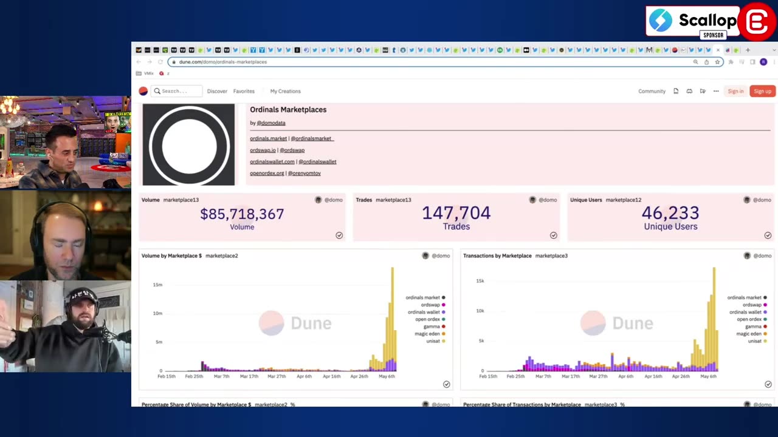Viewport: 778px width, 437px height.
Task: Open the @domodata author link
Action: 271,123
